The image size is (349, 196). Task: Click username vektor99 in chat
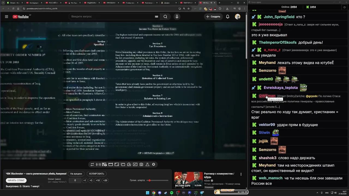[267, 125]
